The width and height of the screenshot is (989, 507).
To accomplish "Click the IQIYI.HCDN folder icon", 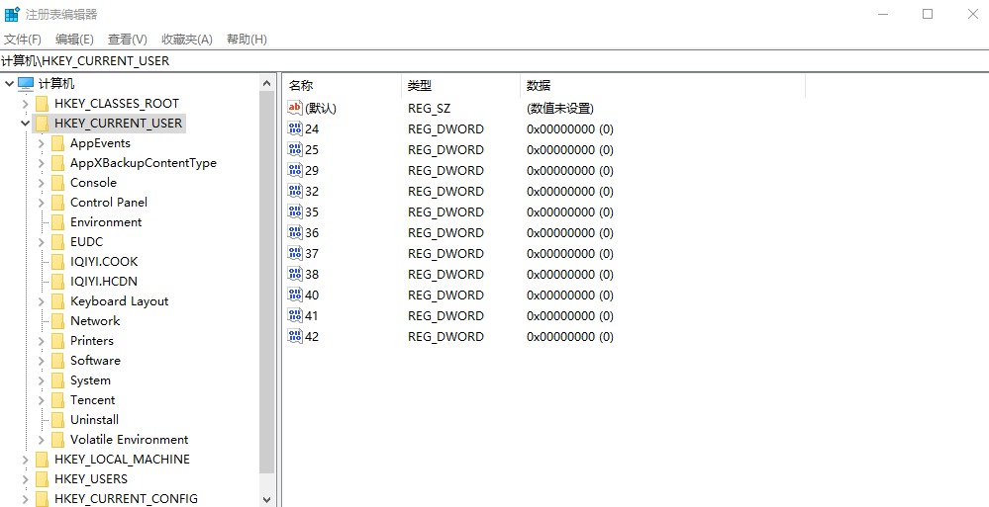I will pos(58,282).
